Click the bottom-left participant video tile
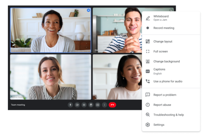207x138 pixels. 51,77
